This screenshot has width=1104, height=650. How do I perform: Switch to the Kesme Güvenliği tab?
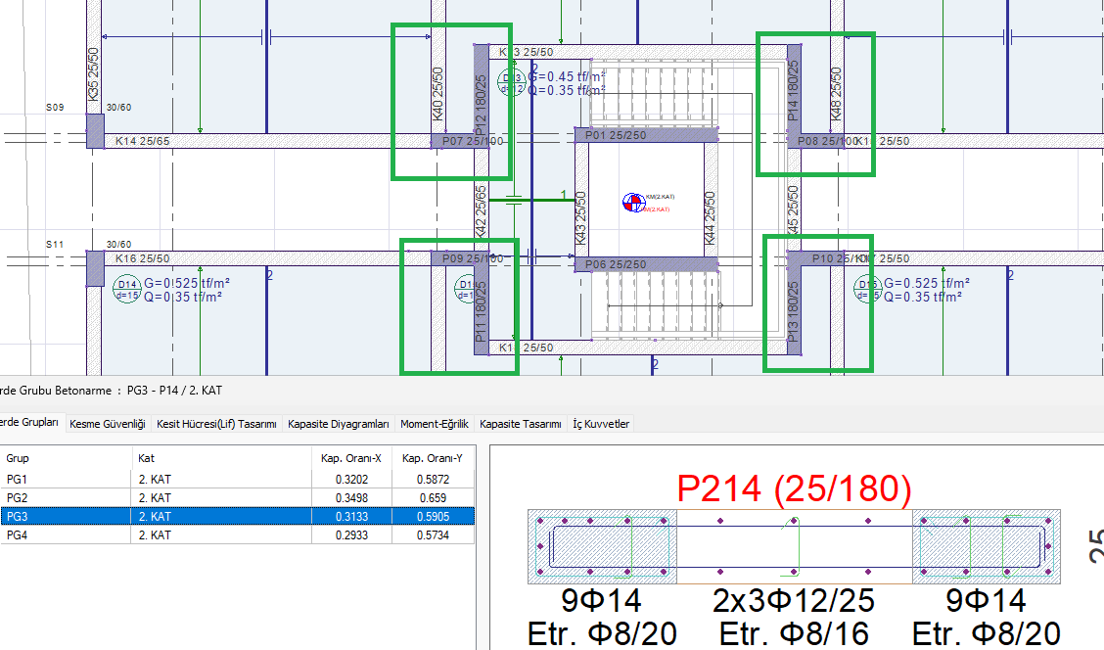click(109, 424)
